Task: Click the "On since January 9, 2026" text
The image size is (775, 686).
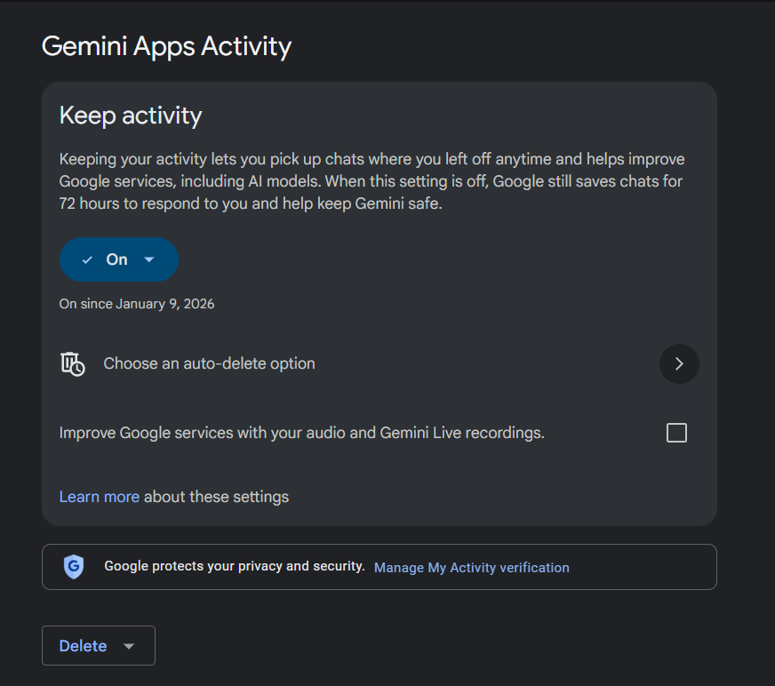Action: (x=137, y=304)
